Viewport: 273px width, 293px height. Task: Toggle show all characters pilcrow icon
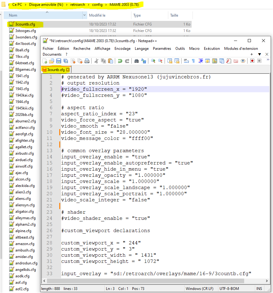pyautogui.click(x=193, y=61)
